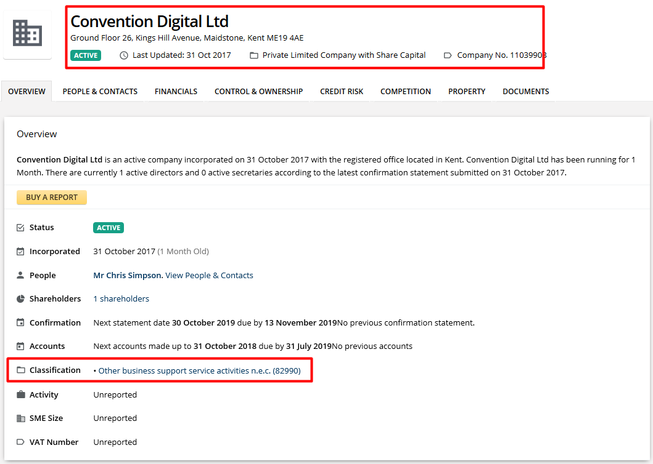Open the 1 shareholders link
Screen dimensions: 653x464
tap(121, 298)
